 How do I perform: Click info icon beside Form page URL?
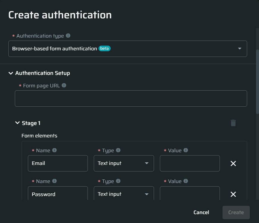click(64, 86)
